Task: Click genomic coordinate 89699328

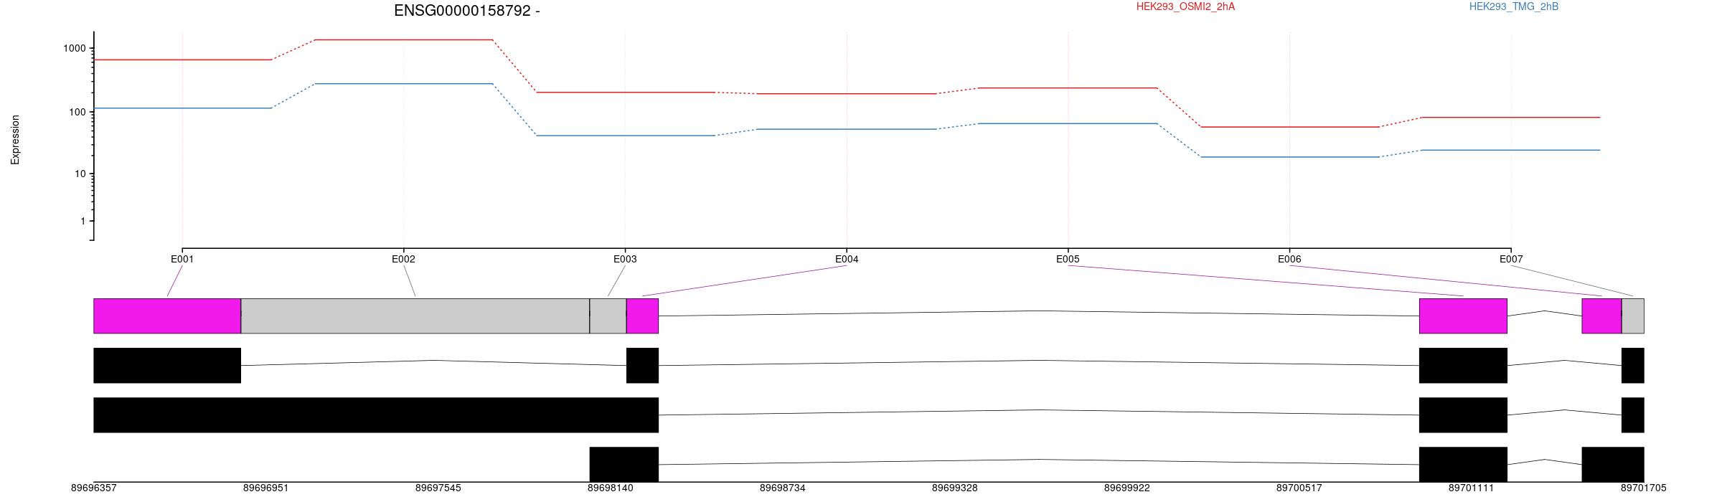Action: (x=955, y=488)
